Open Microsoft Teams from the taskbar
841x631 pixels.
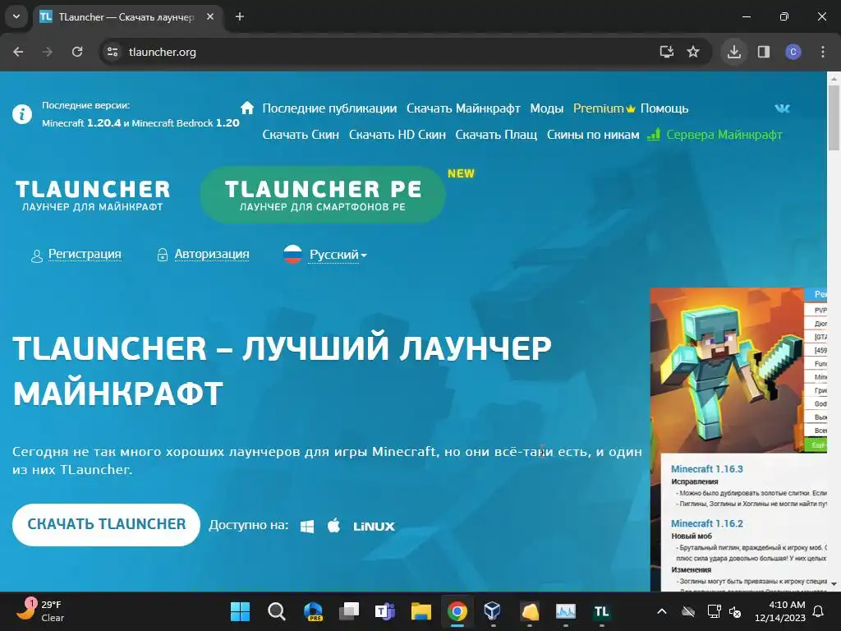pyautogui.click(x=385, y=611)
